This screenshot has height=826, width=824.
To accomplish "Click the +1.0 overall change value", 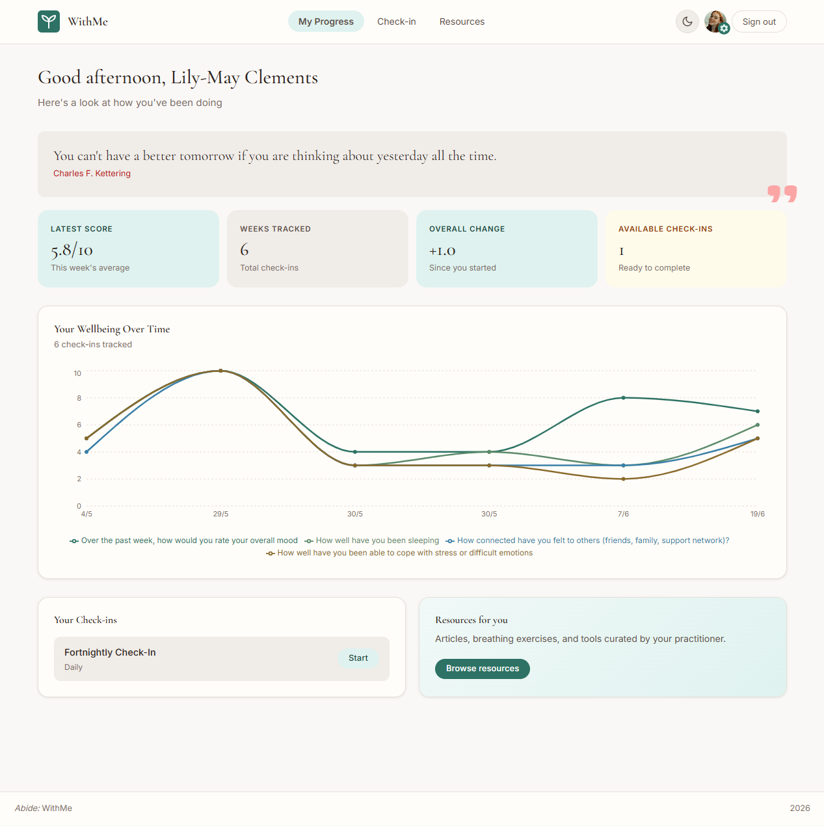I will [x=442, y=251].
